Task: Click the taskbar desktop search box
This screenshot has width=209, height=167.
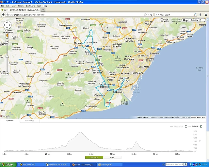Action: coord(174,164)
